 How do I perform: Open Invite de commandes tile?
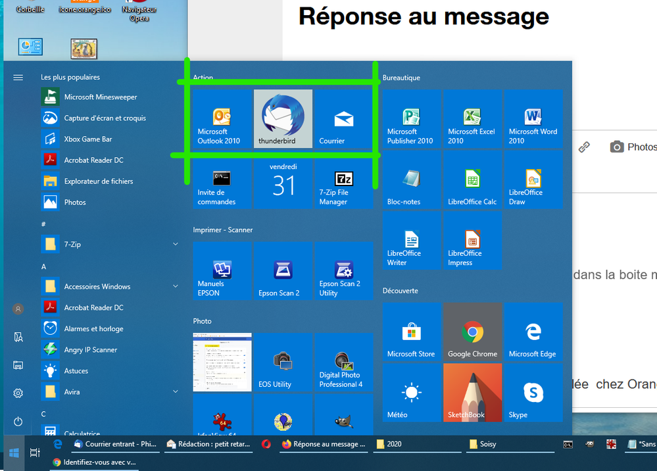[222, 180]
